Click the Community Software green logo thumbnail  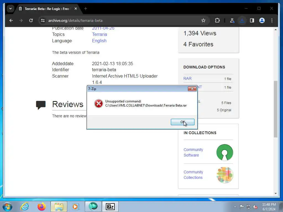[x=225, y=152]
